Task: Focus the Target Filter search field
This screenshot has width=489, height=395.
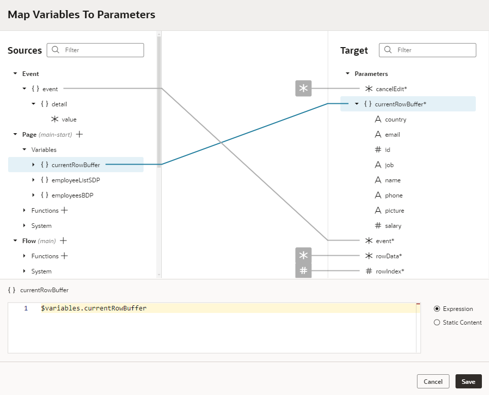Action: 427,50
